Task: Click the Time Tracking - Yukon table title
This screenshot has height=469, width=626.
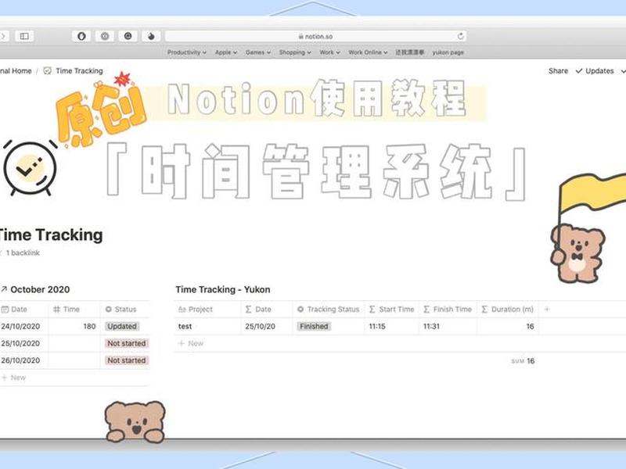Action: click(x=223, y=289)
